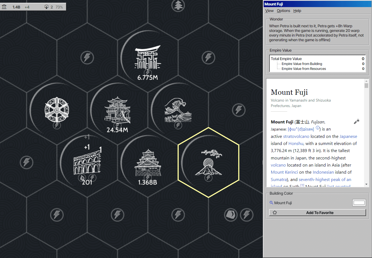Screen dimensions: 372x258
Task: Click the Great Wave wonder tile
Action: tap(178, 110)
